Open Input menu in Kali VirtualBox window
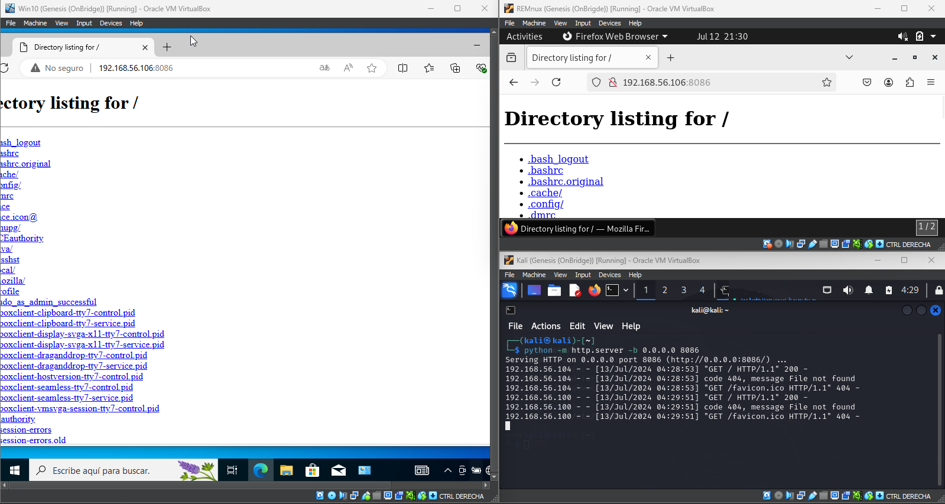The height and width of the screenshot is (504, 945). (x=583, y=275)
